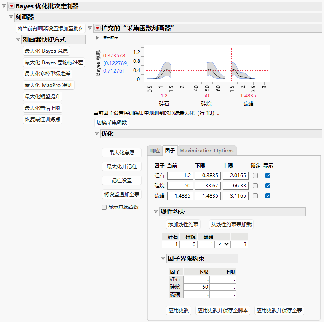Toggle 锁定 checkbox for 硅石
Viewport: 324px width, 322px height.
click(255, 176)
